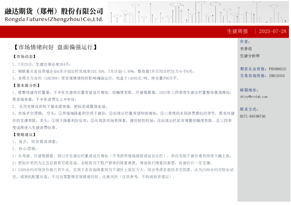
Task: Click the header banner street-lamp graphic
Action: click(x=198, y=12)
